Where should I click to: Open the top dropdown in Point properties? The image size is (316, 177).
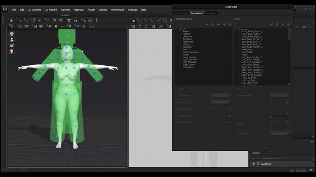tap(280, 95)
